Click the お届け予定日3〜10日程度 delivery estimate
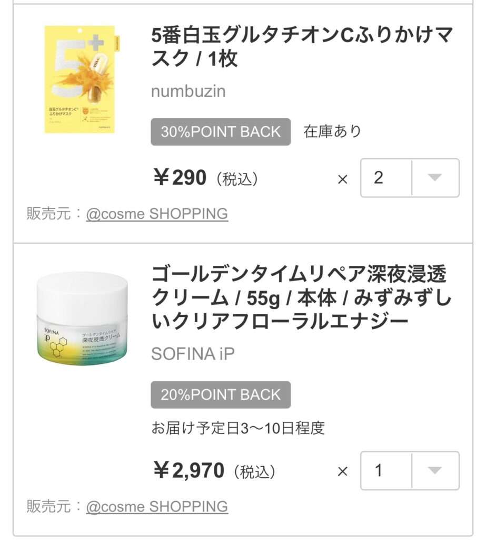The image size is (486, 540). click(238, 428)
